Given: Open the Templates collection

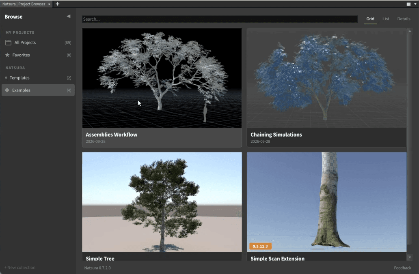Looking at the screenshot, I should tap(38, 78).
